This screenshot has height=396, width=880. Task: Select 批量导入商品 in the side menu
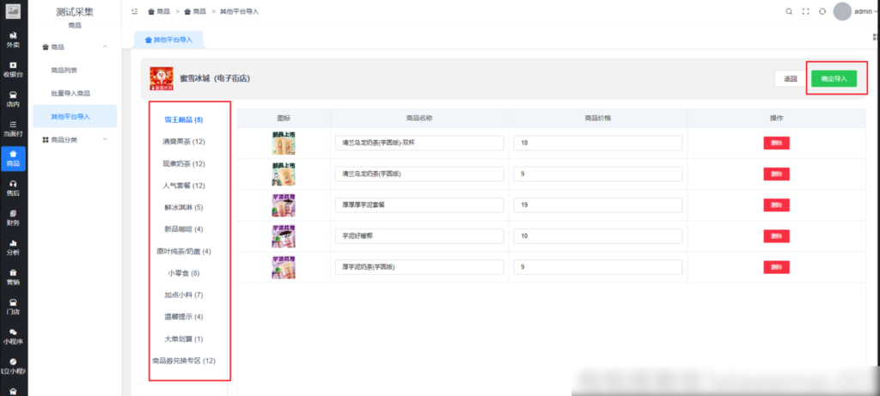pos(70,93)
